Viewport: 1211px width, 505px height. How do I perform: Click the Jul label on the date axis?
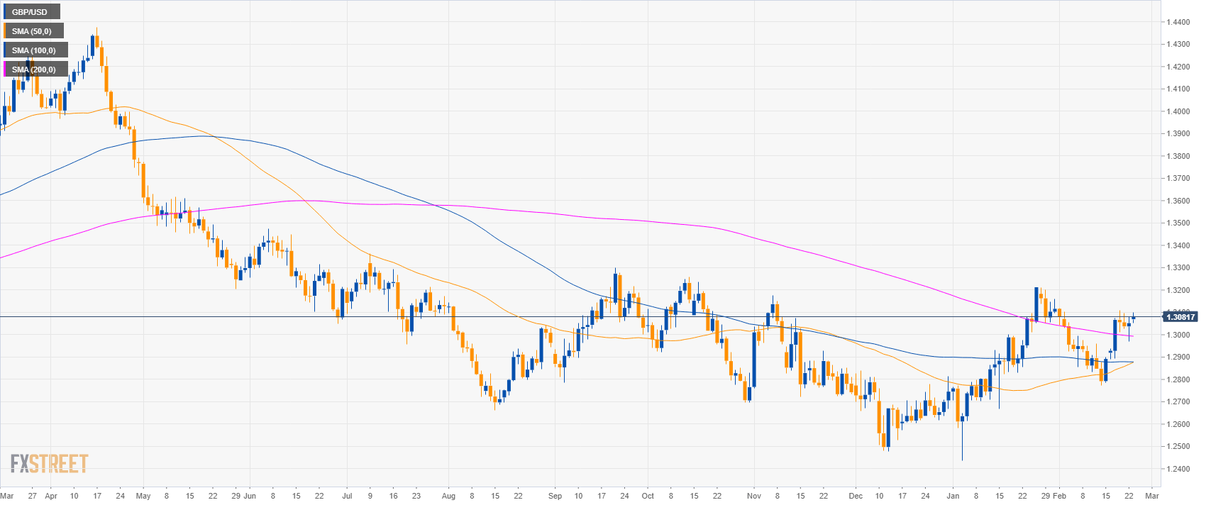[x=348, y=496]
